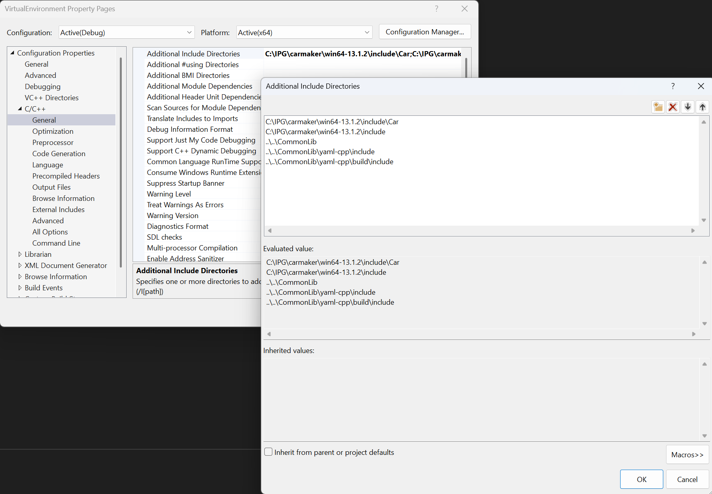Click down arrow of the Inherited values scrollbar
Screen dimensions: 712x494
(704, 436)
